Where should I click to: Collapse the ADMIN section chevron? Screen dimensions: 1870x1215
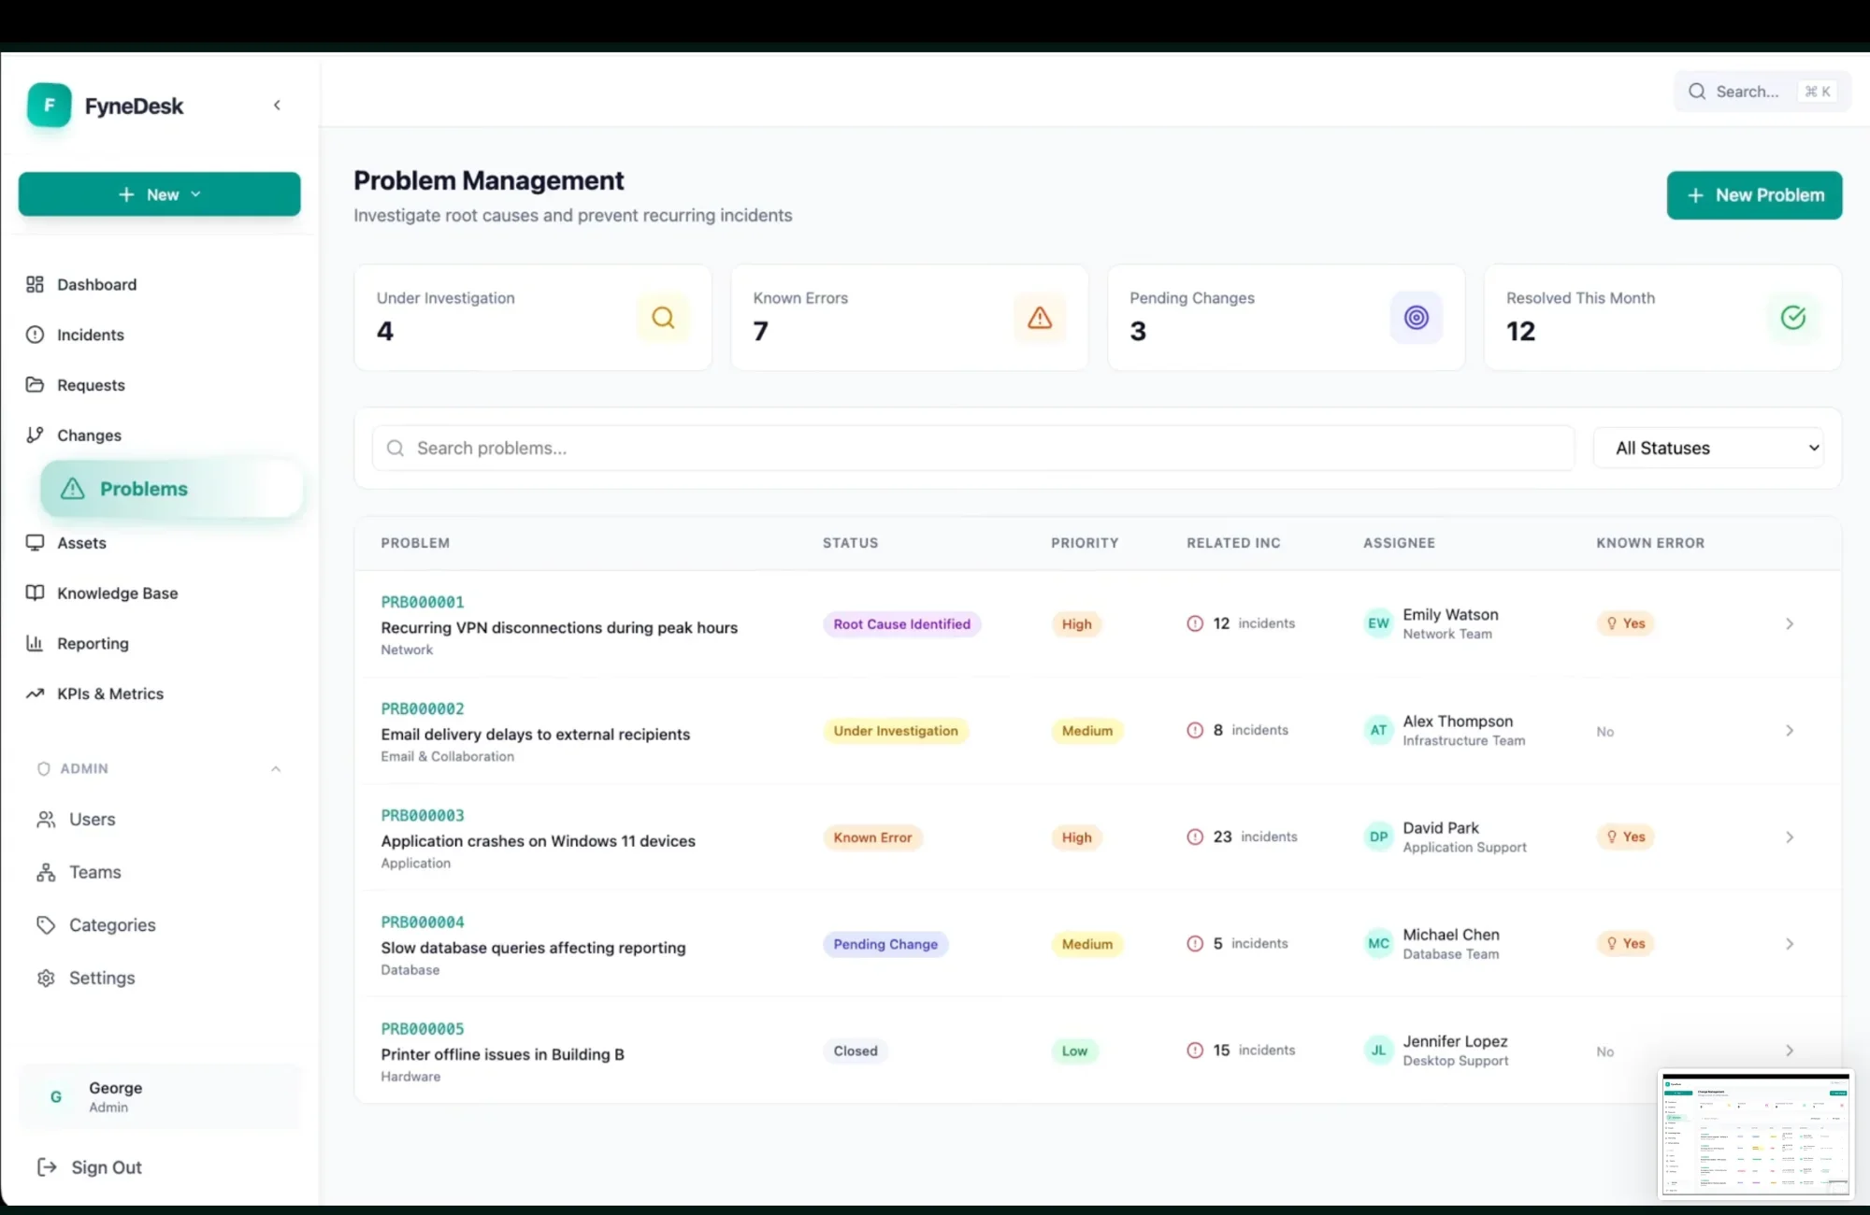point(276,768)
